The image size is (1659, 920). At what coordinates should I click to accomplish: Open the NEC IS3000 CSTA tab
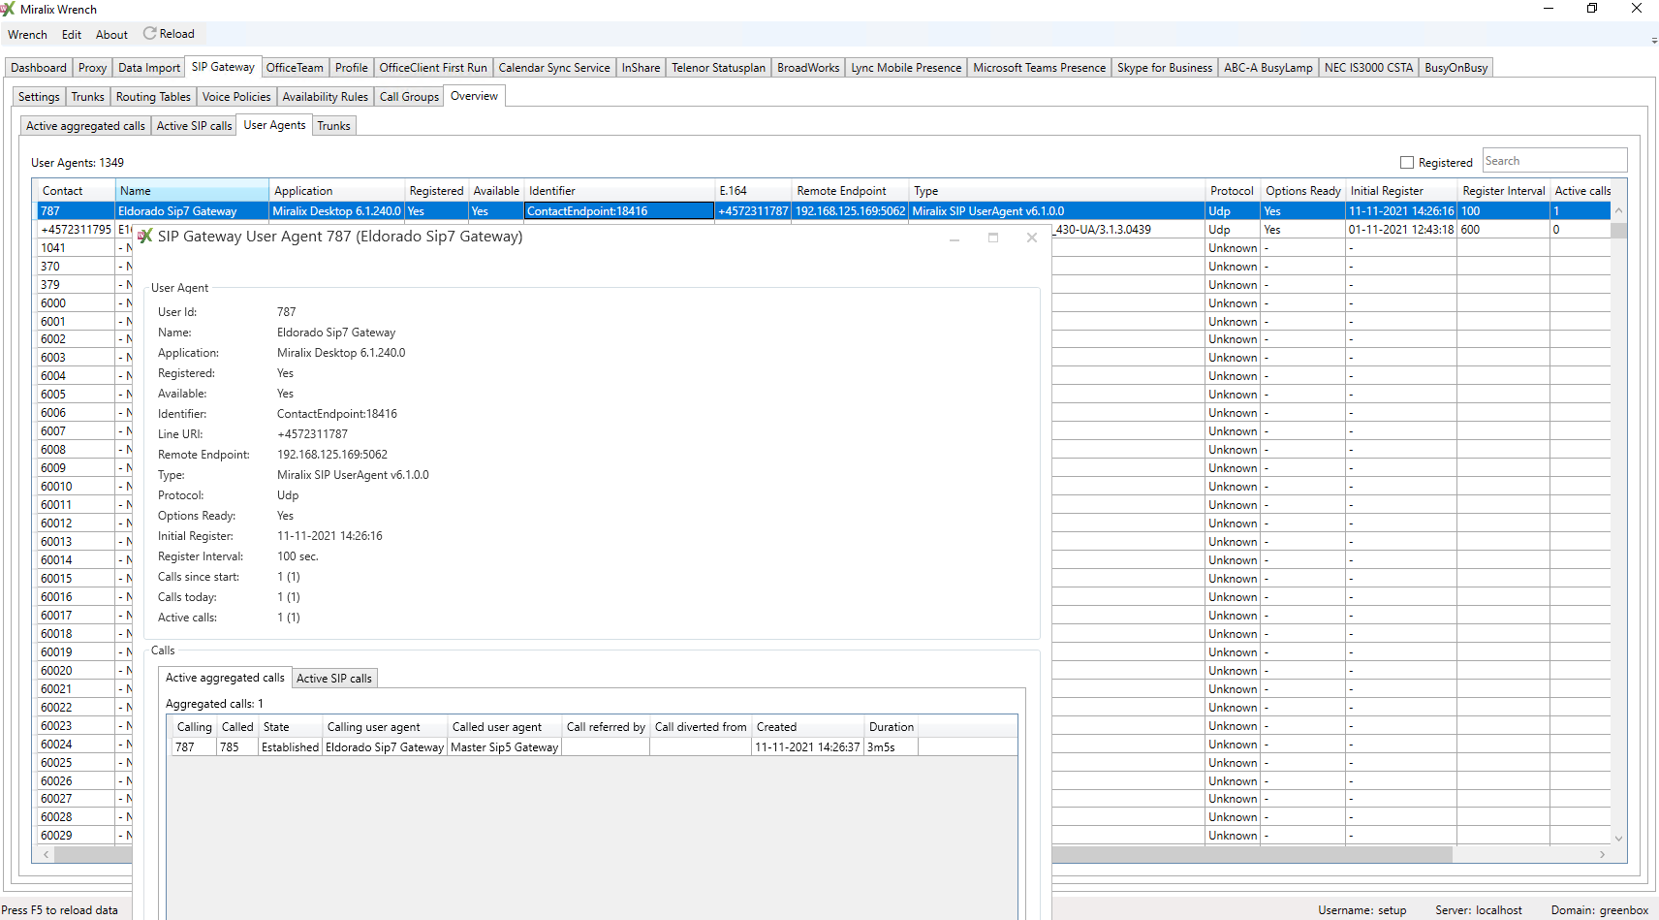click(1368, 68)
